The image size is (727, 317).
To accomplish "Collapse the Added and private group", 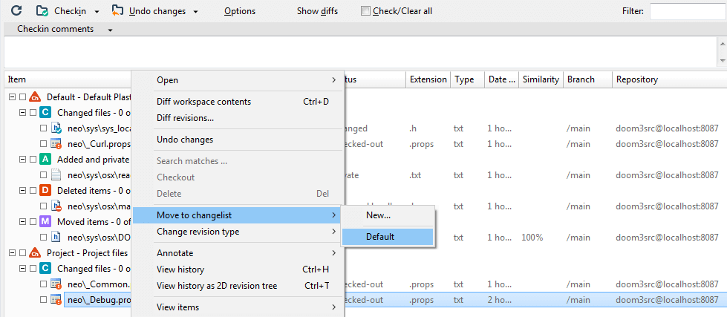I will pyautogui.click(x=22, y=160).
